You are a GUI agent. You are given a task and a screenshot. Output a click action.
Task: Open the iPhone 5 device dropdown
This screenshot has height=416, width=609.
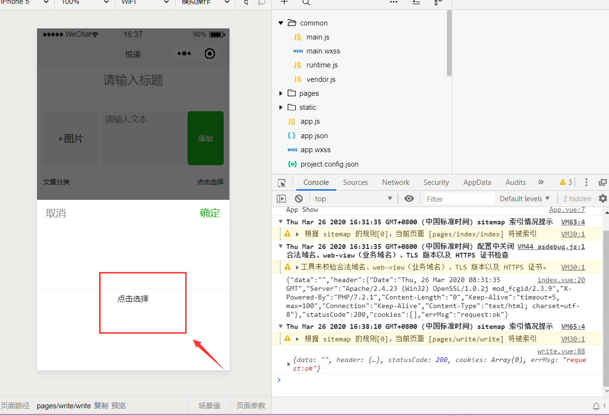click(25, 2)
